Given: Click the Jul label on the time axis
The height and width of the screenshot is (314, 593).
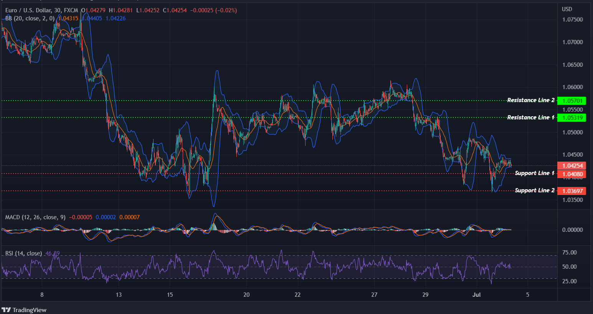Looking at the screenshot, I should pos(477,295).
